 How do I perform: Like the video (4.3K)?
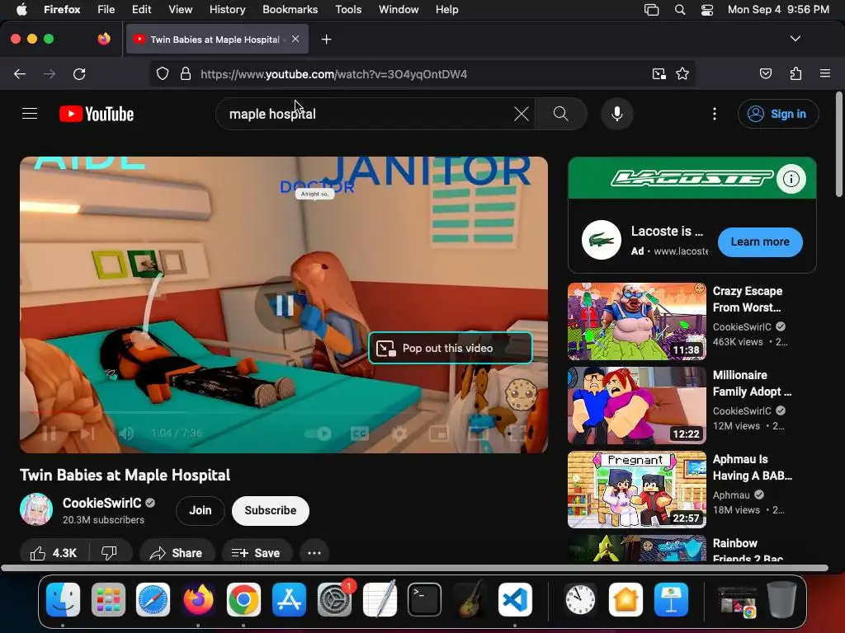pos(54,552)
